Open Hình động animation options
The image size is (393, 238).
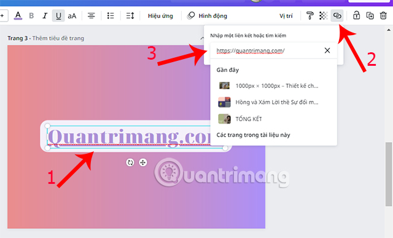click(x=208, y=16)
